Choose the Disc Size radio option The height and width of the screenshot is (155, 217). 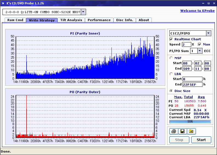[171, 91]
